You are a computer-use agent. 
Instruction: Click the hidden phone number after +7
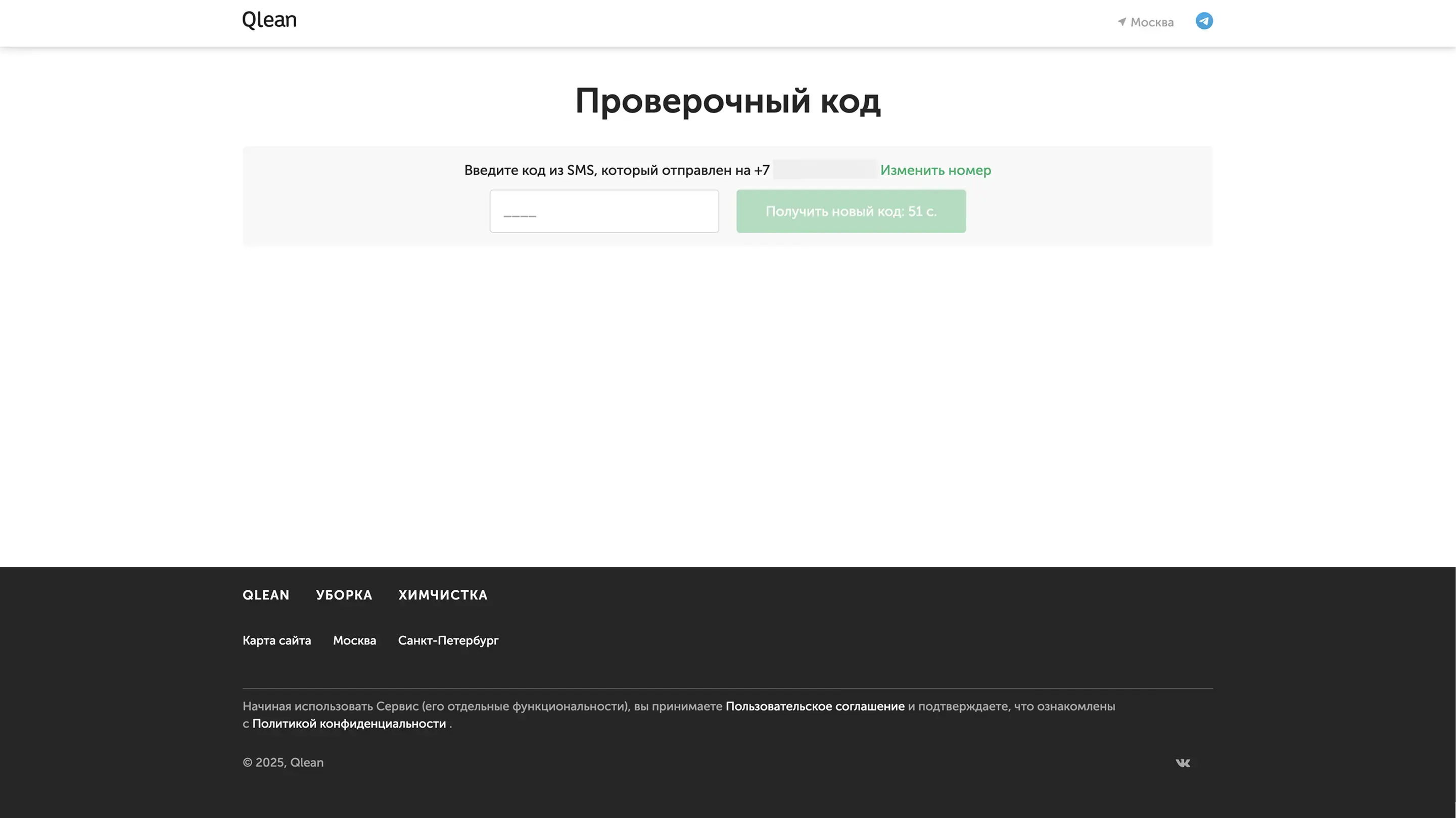pos(824,170)
